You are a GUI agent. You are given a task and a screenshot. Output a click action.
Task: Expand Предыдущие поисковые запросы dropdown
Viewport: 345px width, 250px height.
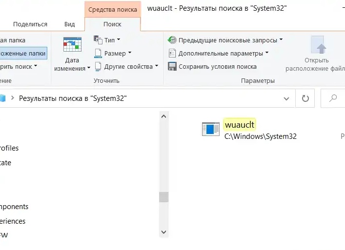[281, 39]
